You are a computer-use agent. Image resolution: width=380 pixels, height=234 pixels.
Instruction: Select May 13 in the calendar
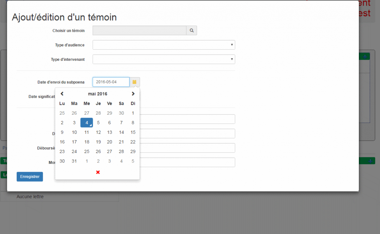pyautogui.click(x=109, y=132)
